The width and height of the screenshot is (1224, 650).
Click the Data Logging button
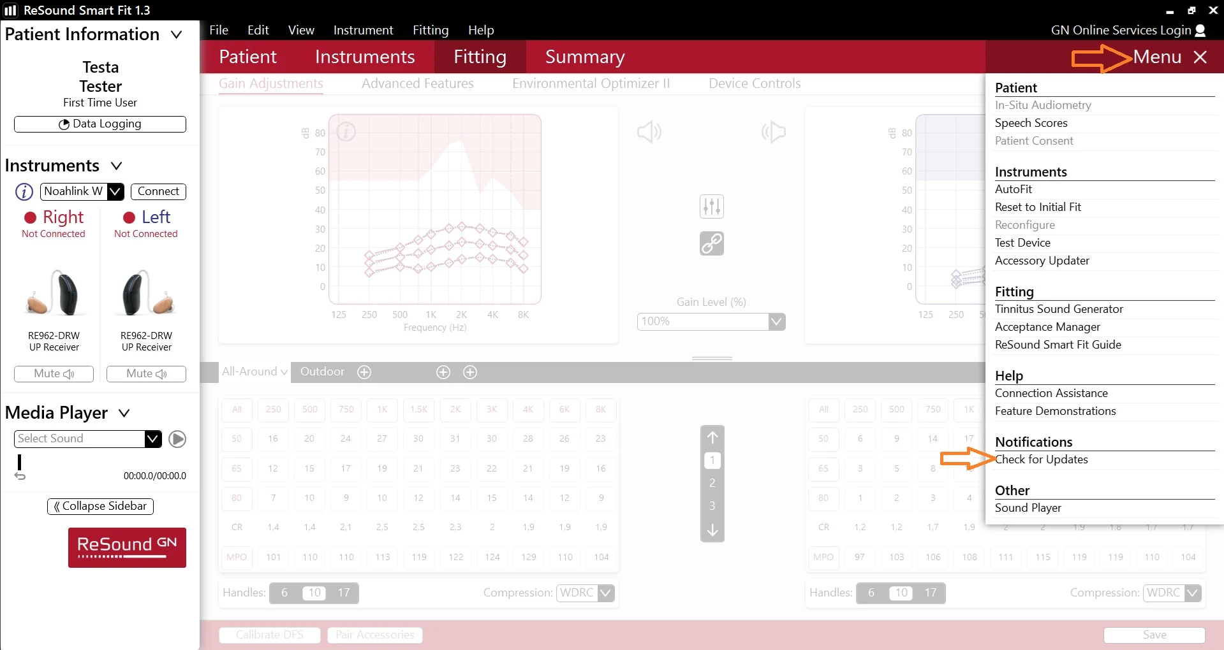tap(100, 124)
